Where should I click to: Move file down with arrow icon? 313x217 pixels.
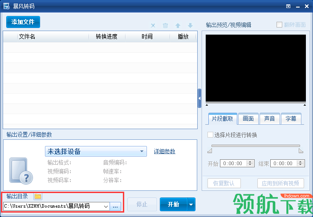[190, 25]
